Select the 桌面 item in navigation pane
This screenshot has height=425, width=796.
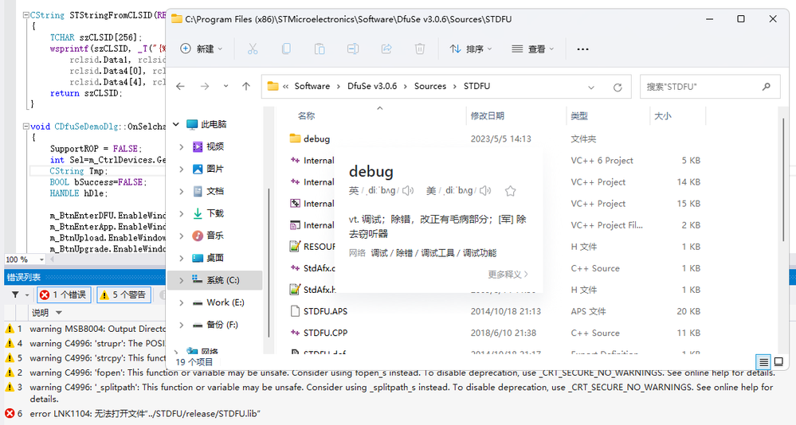215,258
